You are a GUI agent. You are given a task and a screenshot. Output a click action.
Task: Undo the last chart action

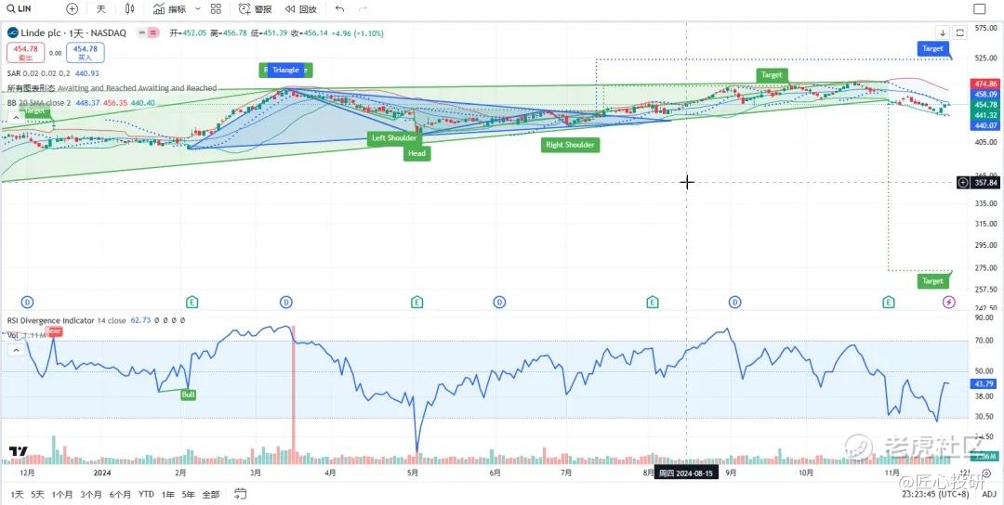coord(339,9)
